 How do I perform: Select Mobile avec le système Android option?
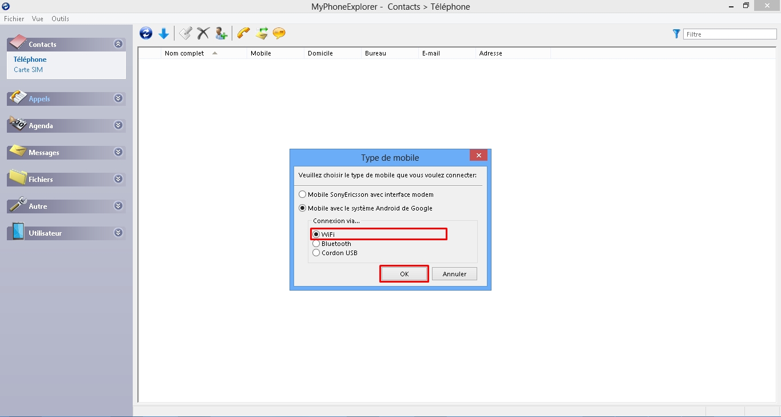click(366, 208)
